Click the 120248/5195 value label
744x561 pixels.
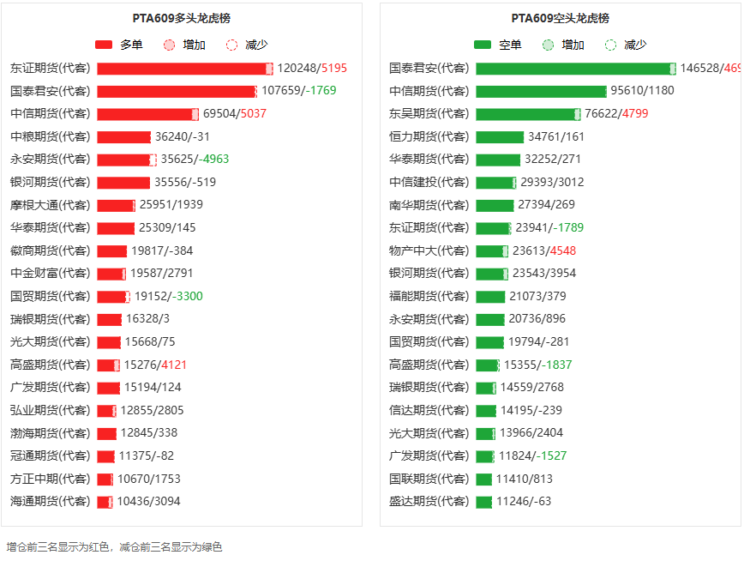pos(312,68)
